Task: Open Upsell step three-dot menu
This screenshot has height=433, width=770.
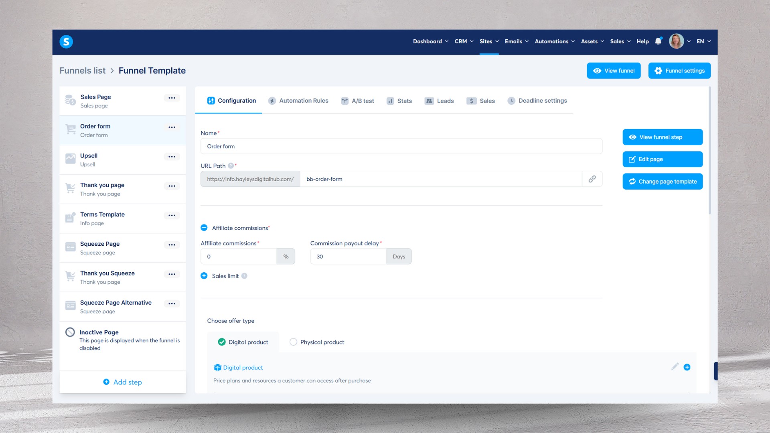Action: [172, 157]
